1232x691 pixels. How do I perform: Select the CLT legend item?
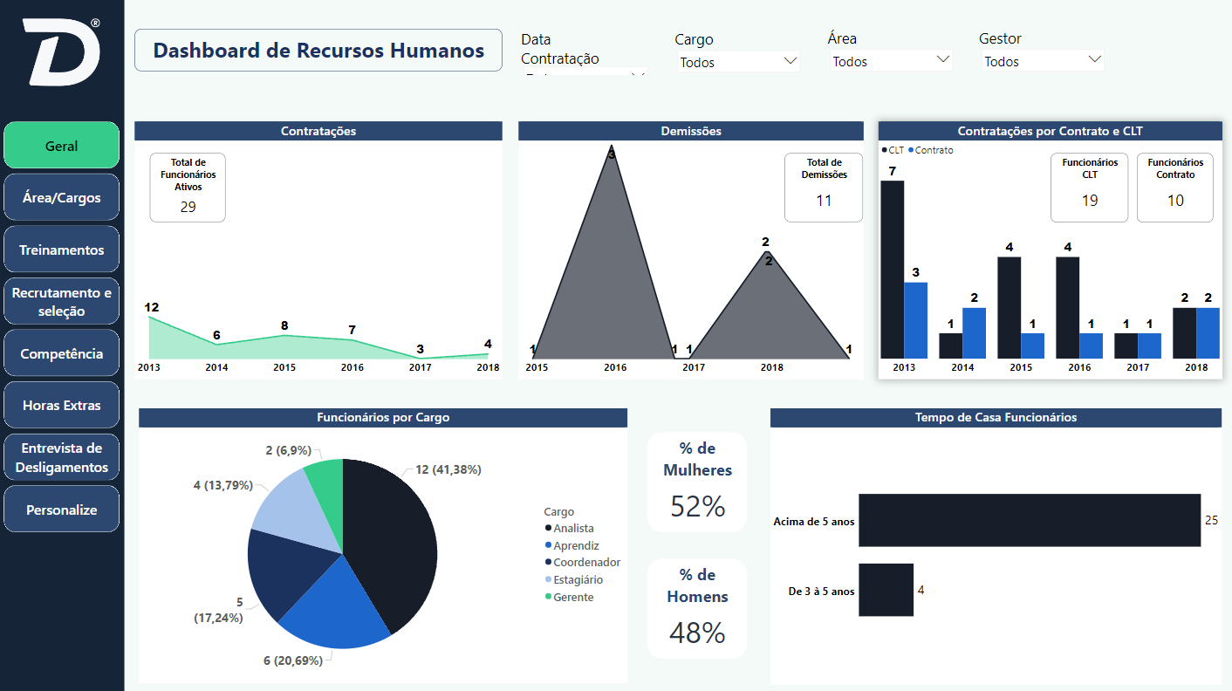click(893, 150)
